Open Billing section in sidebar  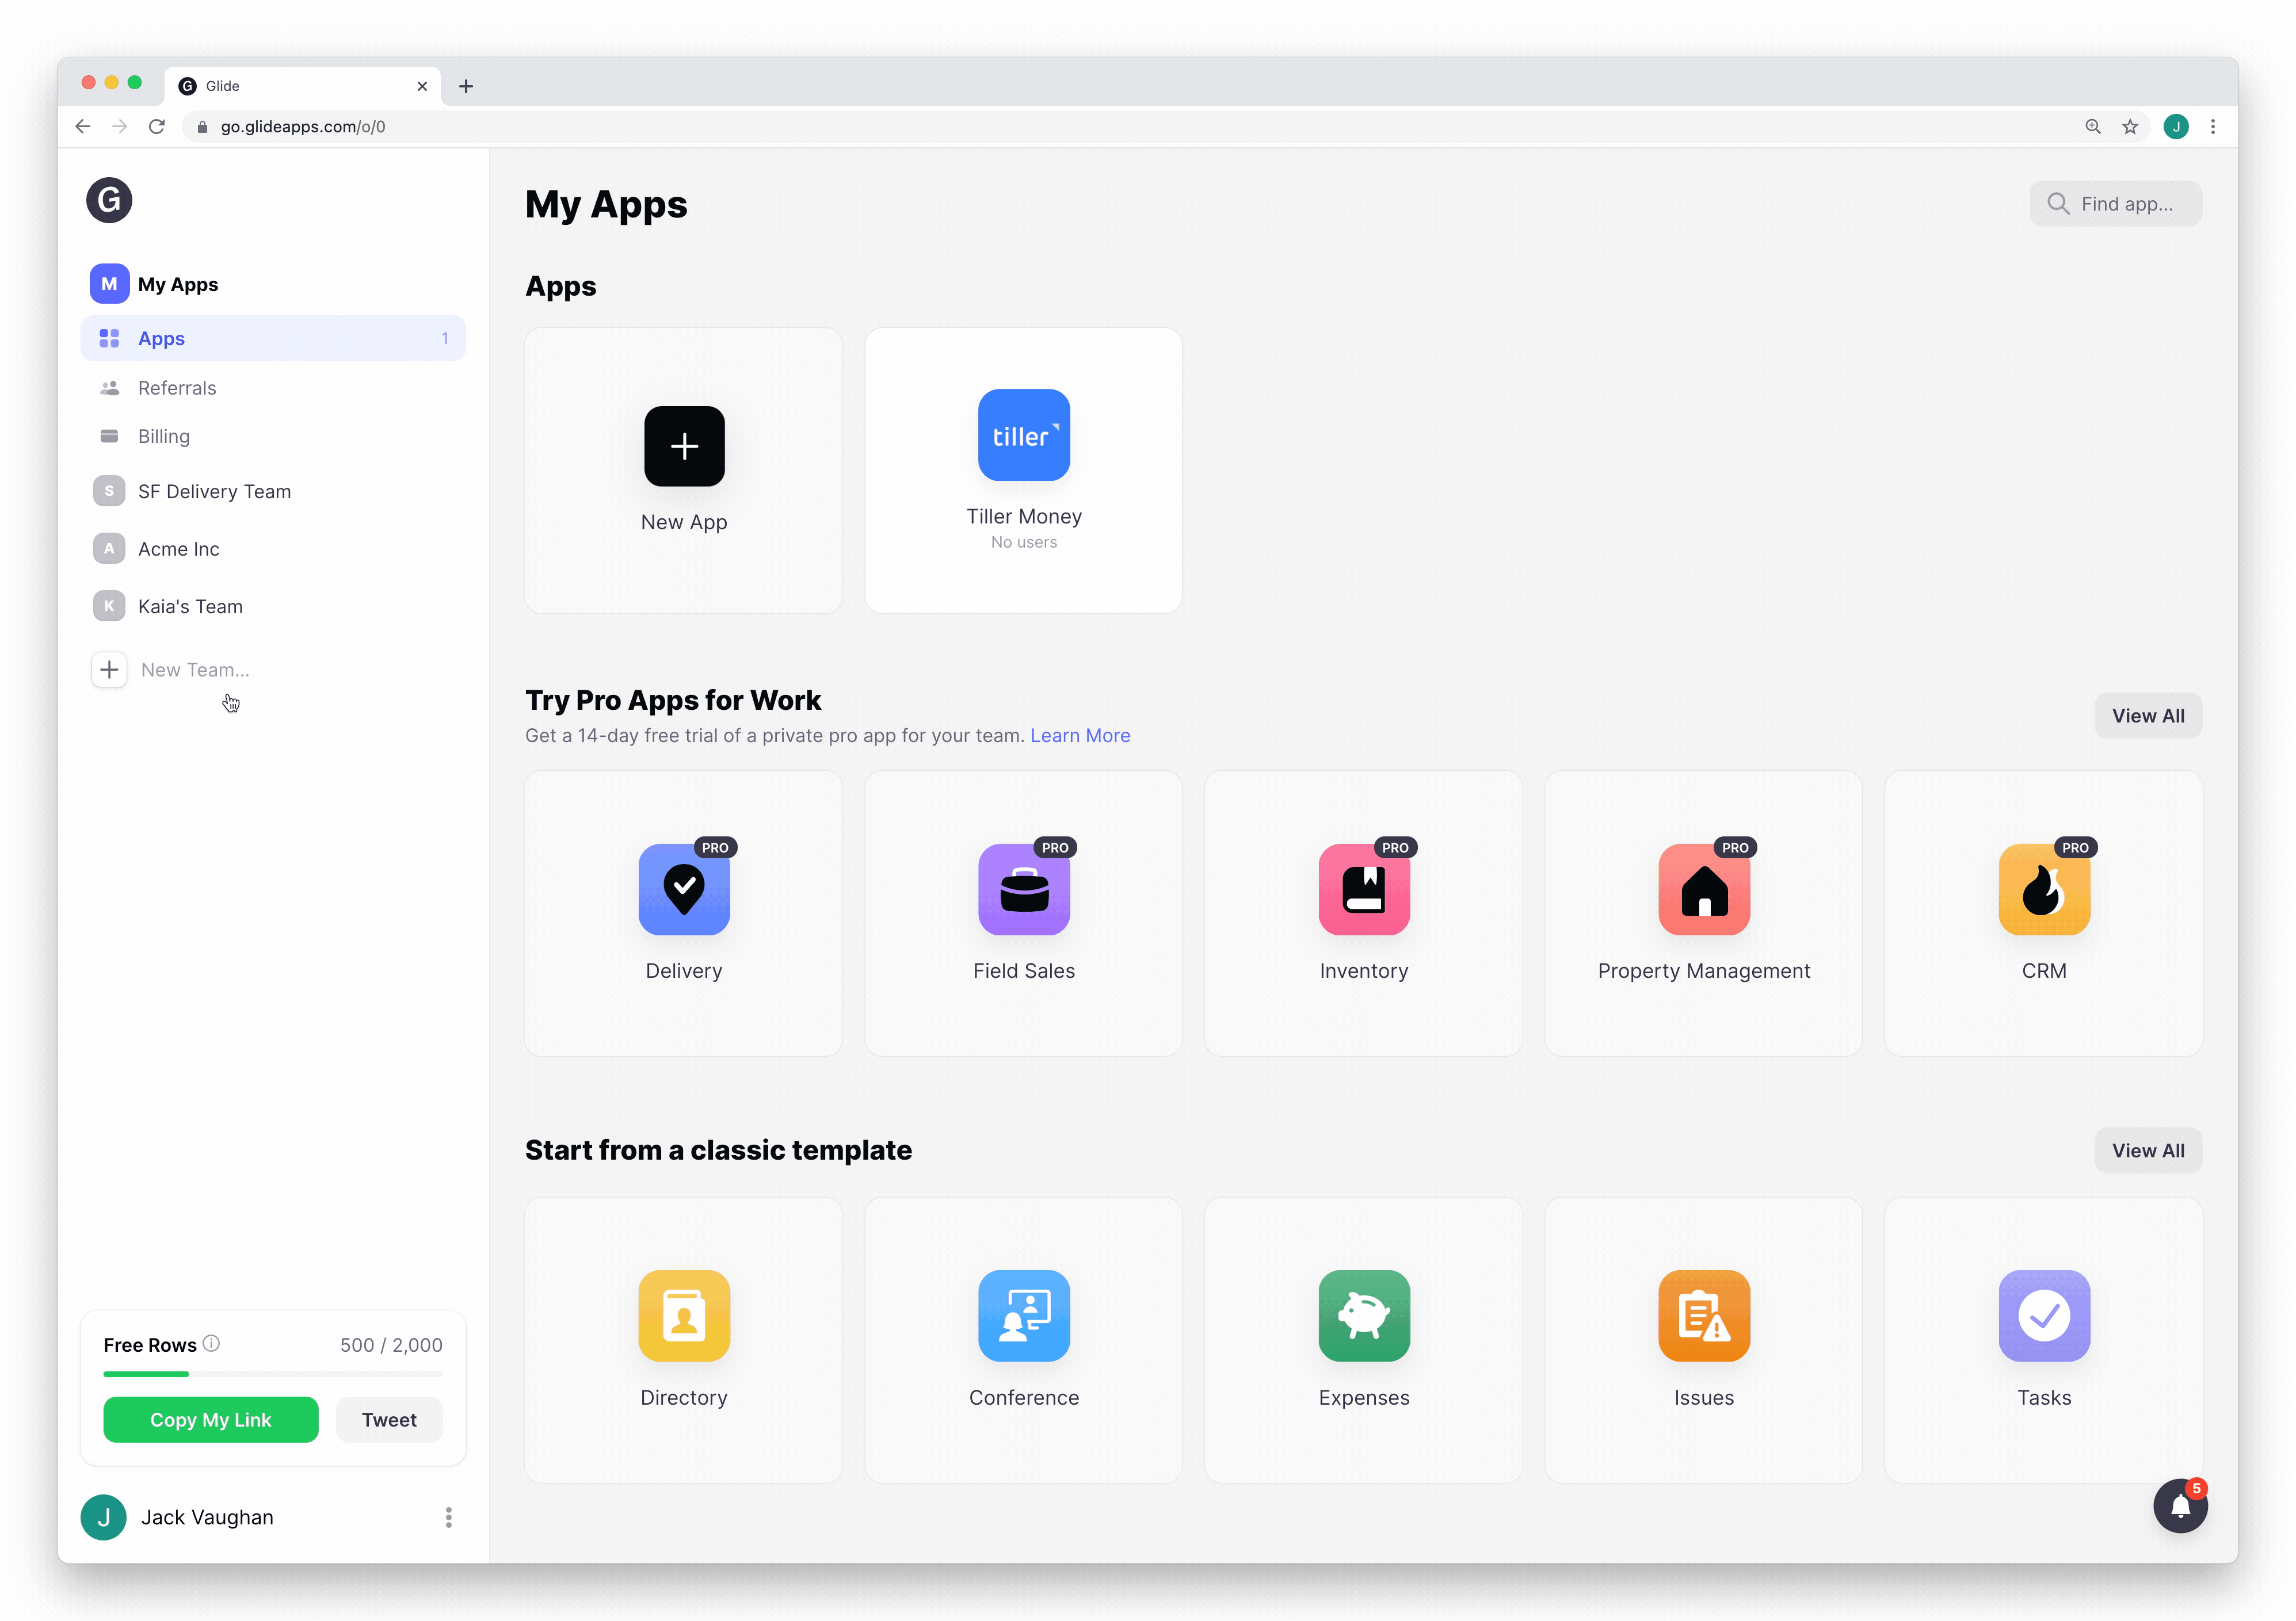tap(164, 437)
